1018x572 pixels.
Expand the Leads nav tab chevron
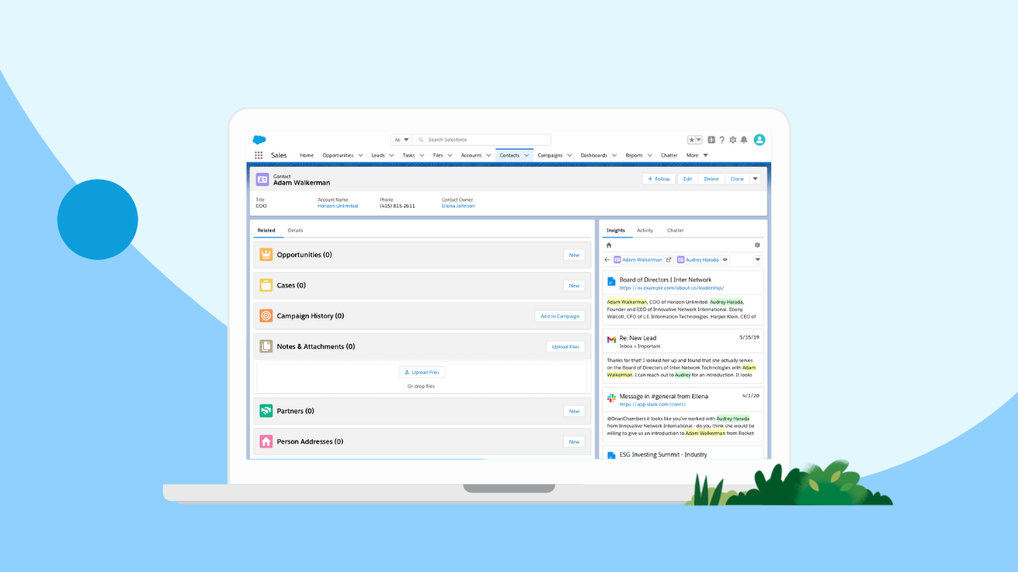pos(391,155)
